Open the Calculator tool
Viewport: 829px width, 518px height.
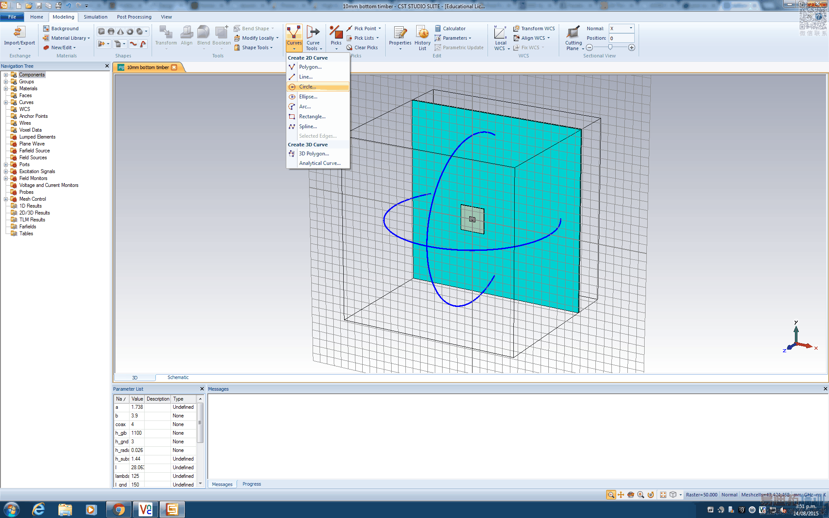450,28
